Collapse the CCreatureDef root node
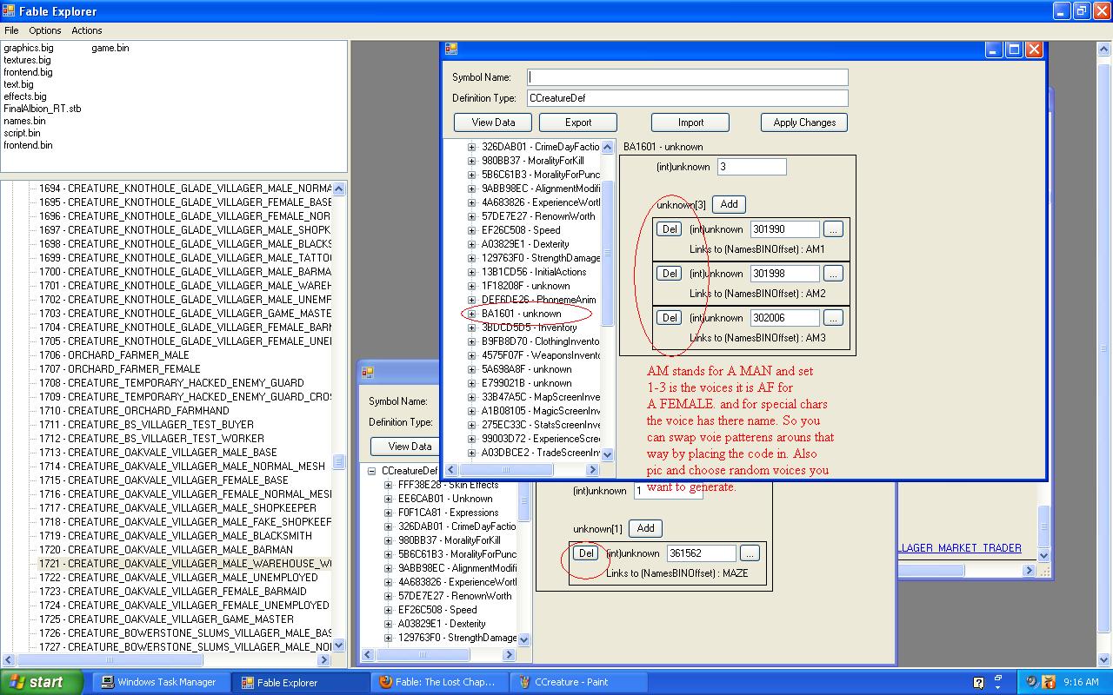This screenshot has width=1113, height=695. point(371,471)
